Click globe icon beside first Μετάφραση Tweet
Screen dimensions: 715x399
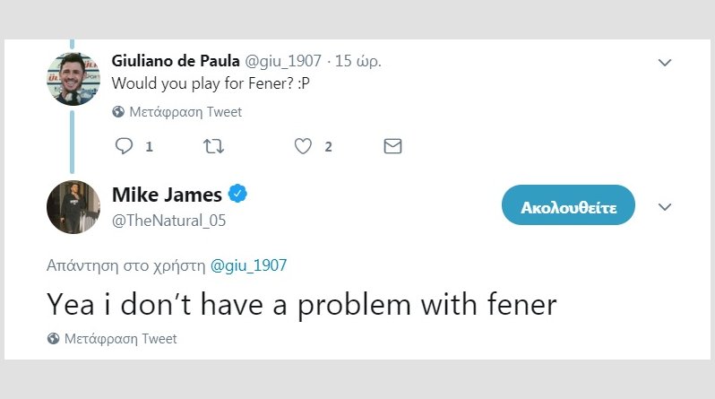pos(118,113)
